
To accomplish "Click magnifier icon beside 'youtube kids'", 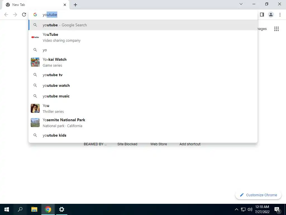I will point(35,135).
